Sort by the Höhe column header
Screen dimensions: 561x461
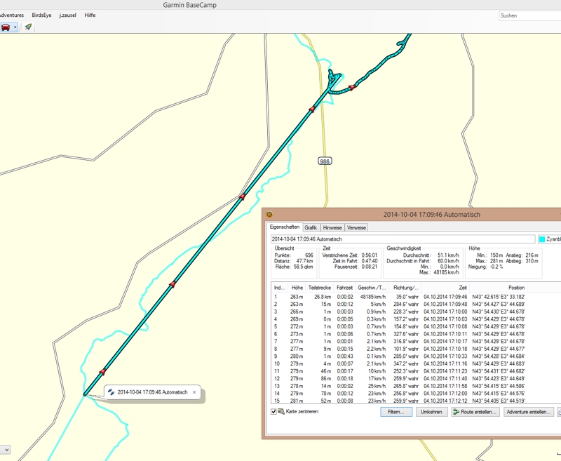297,288
